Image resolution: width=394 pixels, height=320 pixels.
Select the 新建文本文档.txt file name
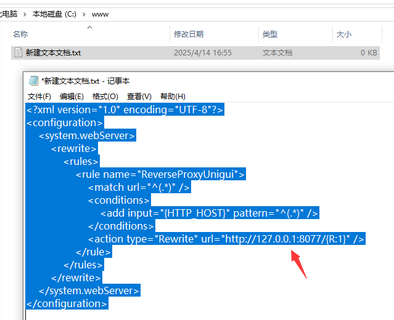click(53, 53)
